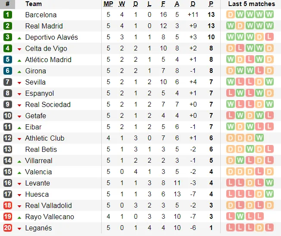Open the Villarreal team link

[39, 160]
